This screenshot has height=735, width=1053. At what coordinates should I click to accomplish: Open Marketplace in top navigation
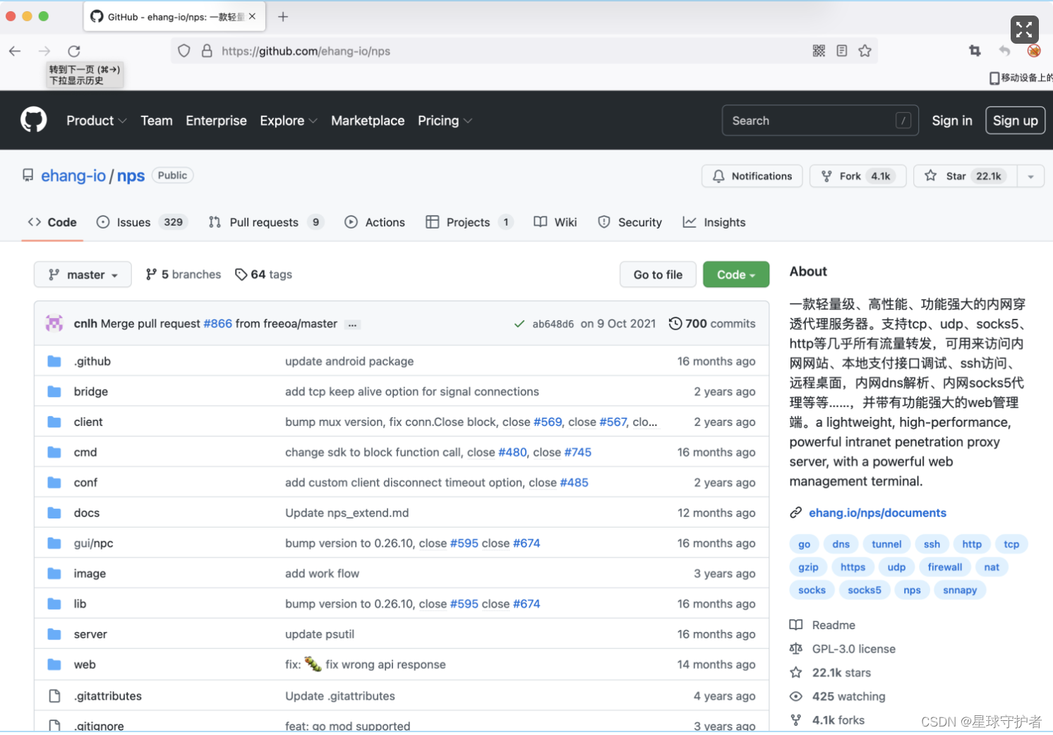(x=368, y=121)
